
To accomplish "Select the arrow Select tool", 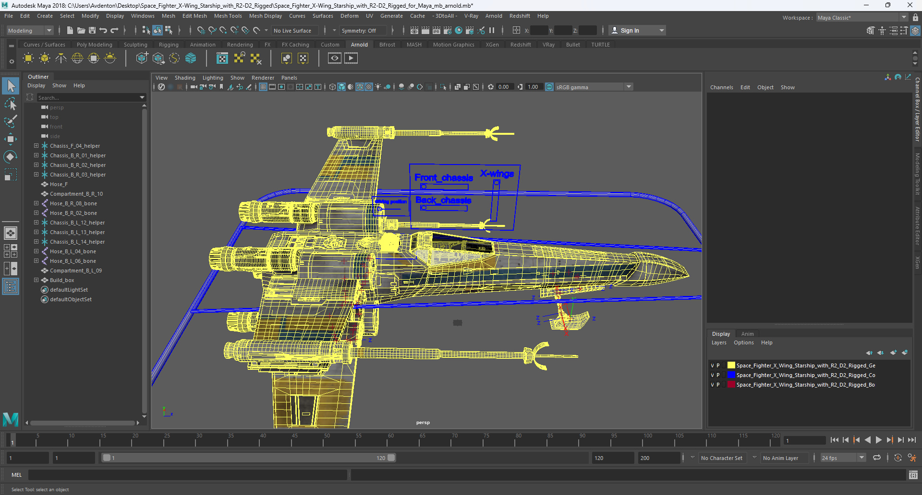I will click(x=11, y=86).
